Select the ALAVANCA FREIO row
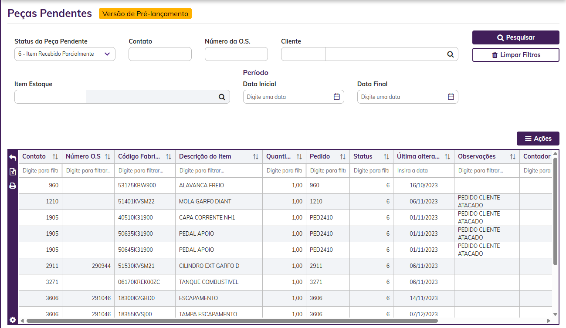The image size is (566, 328). click(201, 186)
